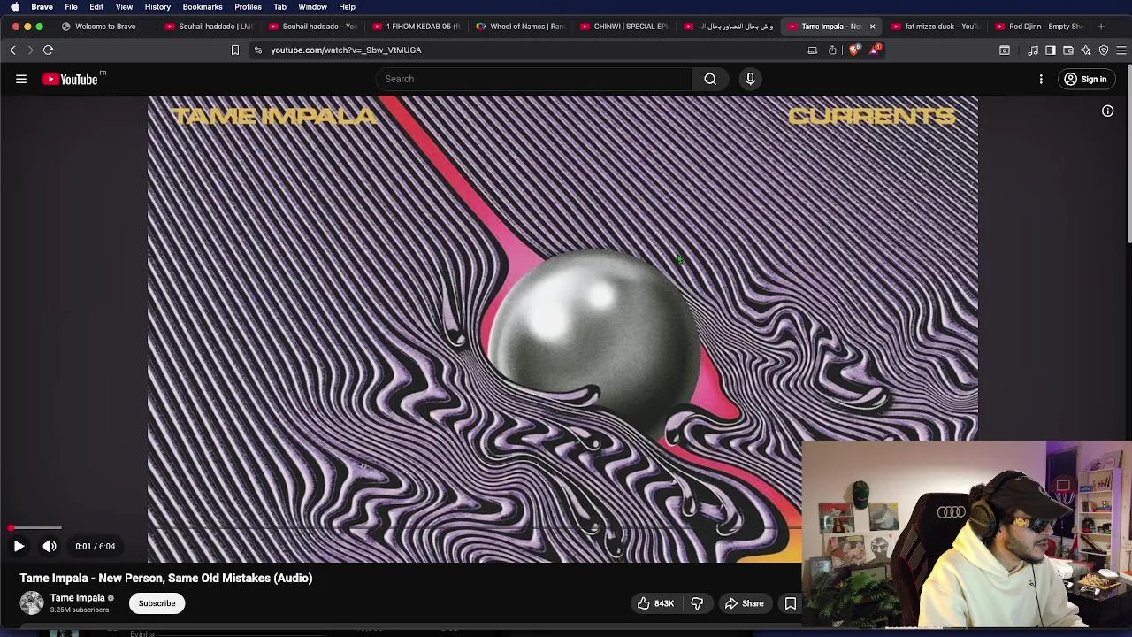This screenshot has width=1132, height=637.
Task: Focus the YouTube Search input field
Action: 534,79
